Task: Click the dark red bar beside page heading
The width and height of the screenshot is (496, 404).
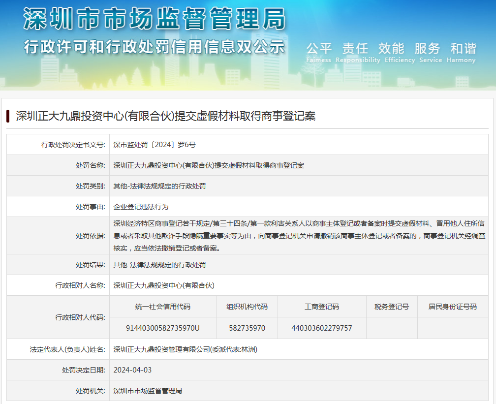Action: tap(8, 116)
